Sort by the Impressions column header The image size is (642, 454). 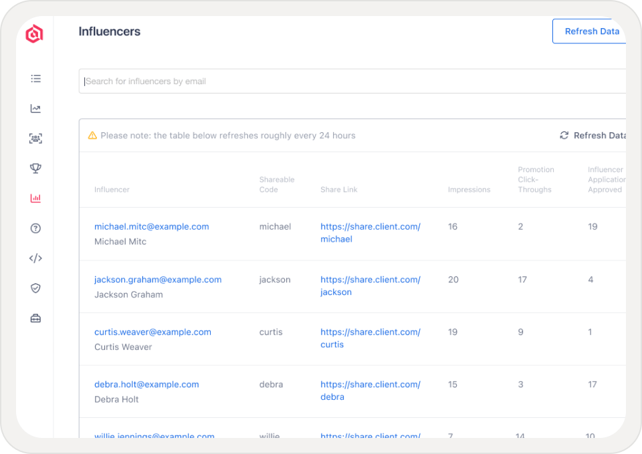(469, 190)
